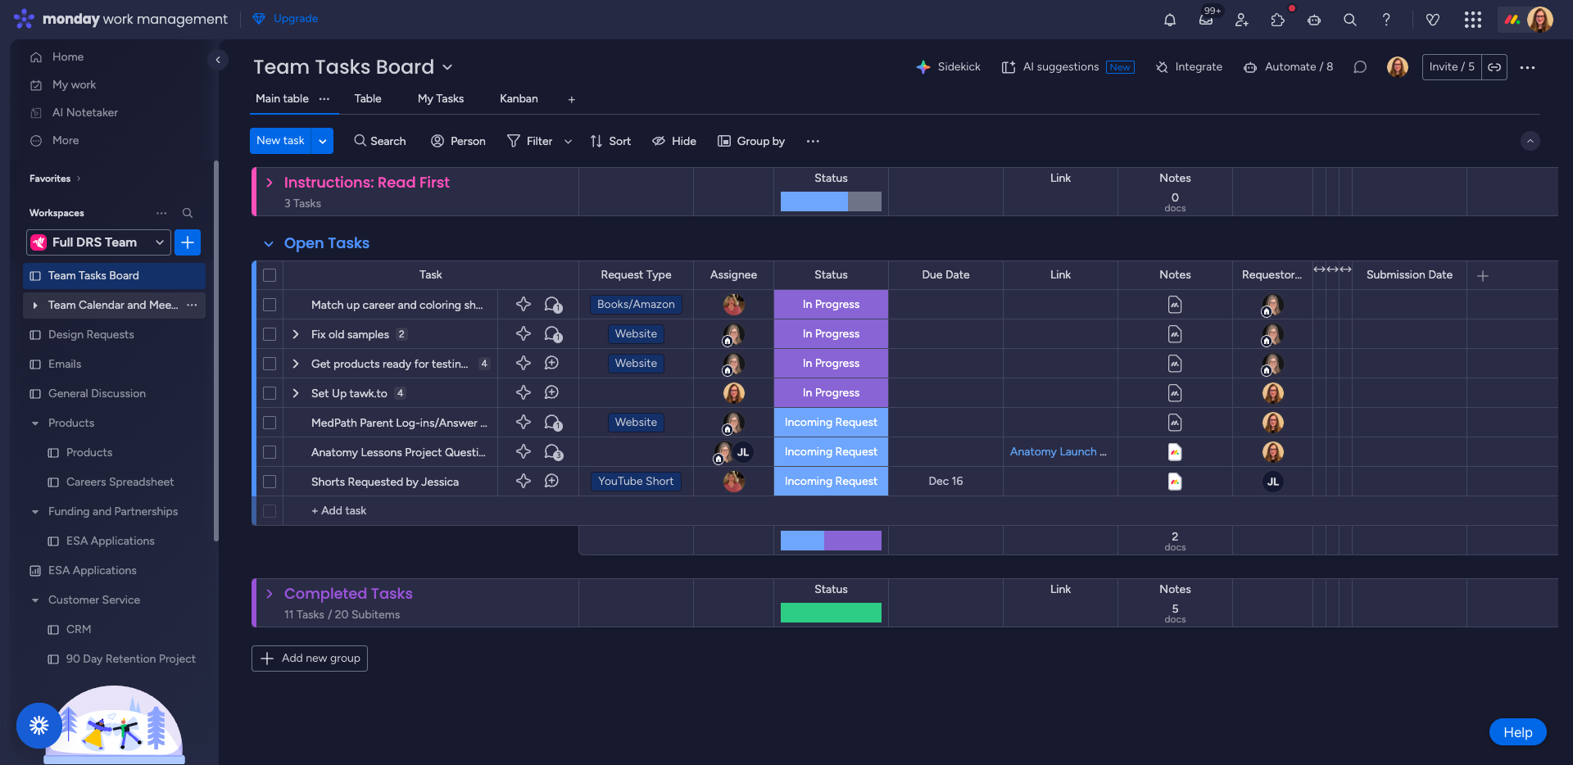The image size is (1573, 765).
Task: Check the Fix old samples row checkbox
Action: pyautogui.click(x=270, y=334)
